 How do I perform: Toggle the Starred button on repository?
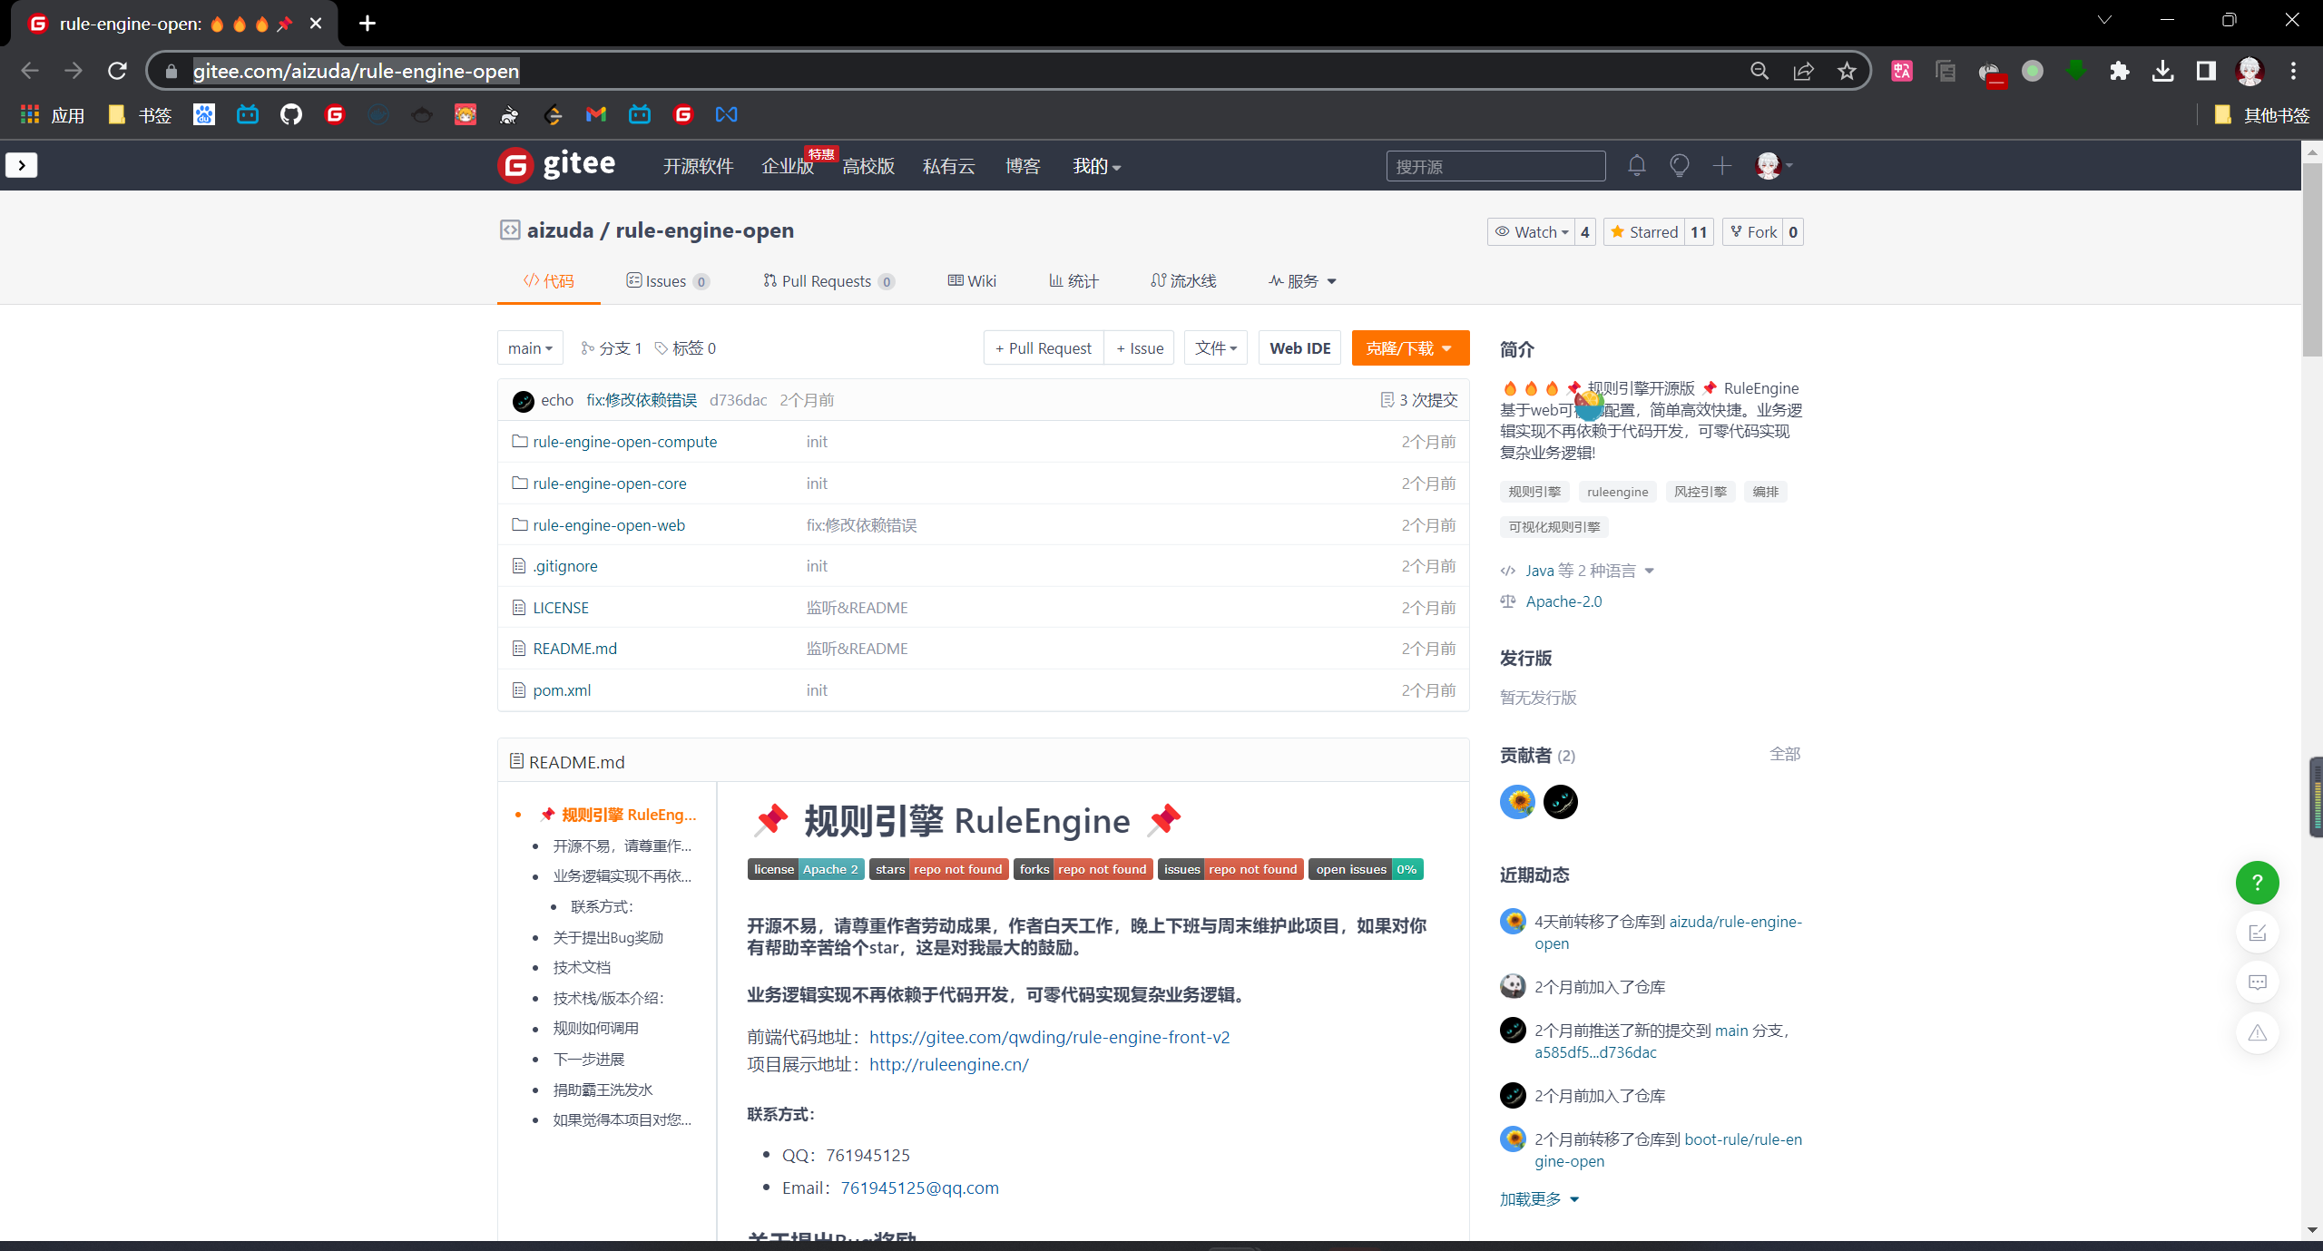tap(1644, 232)
